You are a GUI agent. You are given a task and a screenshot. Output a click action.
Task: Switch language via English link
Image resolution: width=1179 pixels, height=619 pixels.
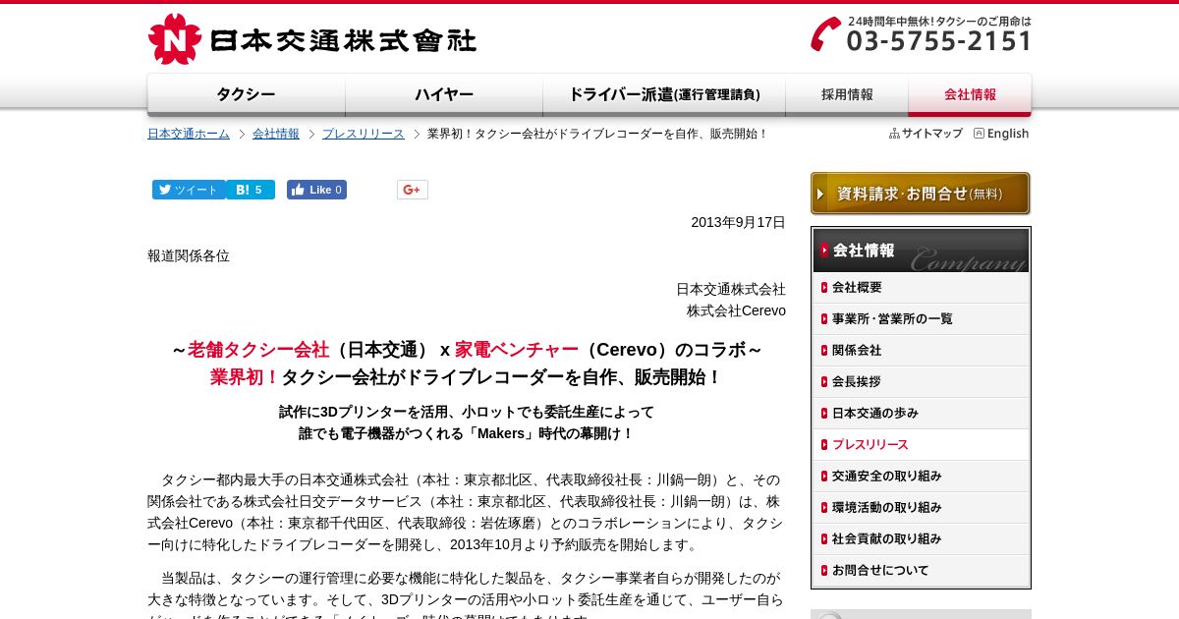coord(1008,134)
